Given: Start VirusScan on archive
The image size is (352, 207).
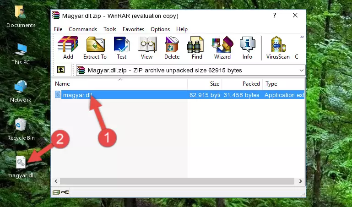Looking at the screenshot, I should coord(278,48).
